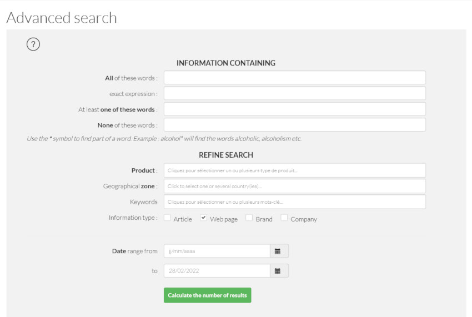
Task: Open the help question mark icon
Action: pos(33,44)
